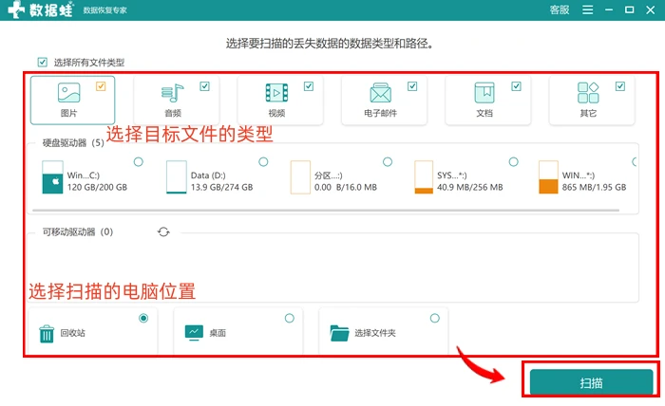Select the Data (D:) drive radio button
Image resolution: width=665 pixels, height=406 pixels.
(x=263, y=161)
